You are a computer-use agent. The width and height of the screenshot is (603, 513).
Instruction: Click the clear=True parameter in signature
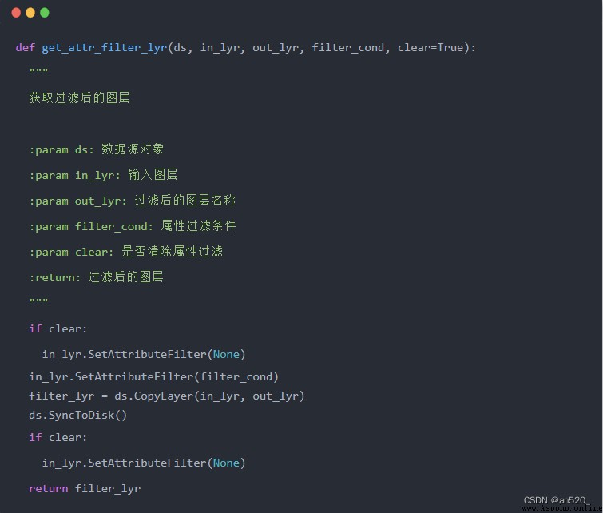pyautogui.click(x=430, y=48)
